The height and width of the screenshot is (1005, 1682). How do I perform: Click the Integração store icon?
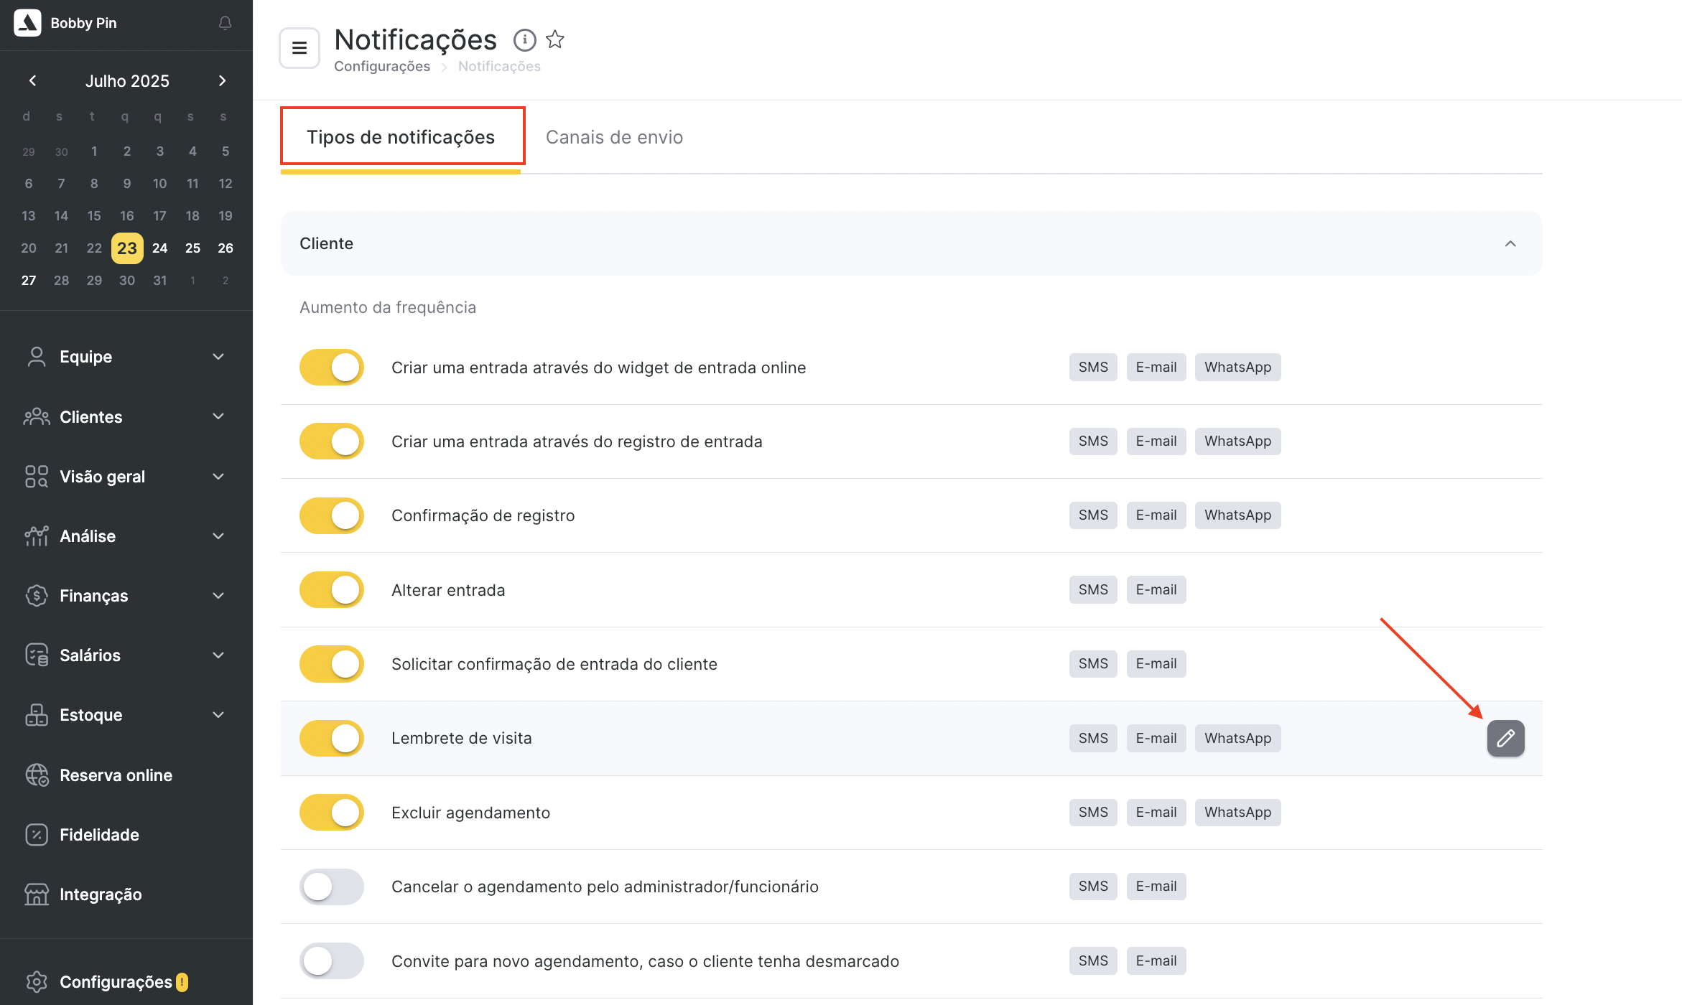point(37,894)
